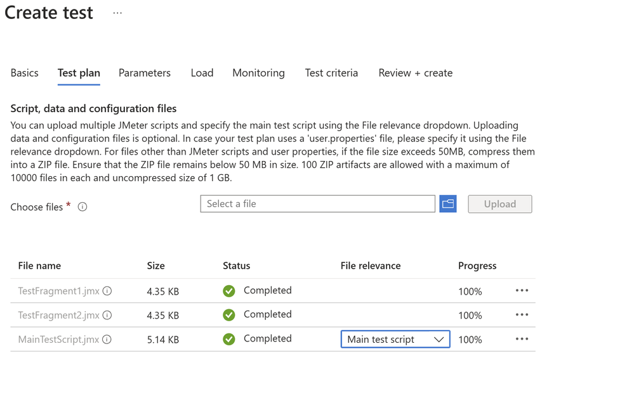The width and height of the screenshot is (634, 396).
Task: Click the Select a file input field
Action: click(x=317, y=203)
